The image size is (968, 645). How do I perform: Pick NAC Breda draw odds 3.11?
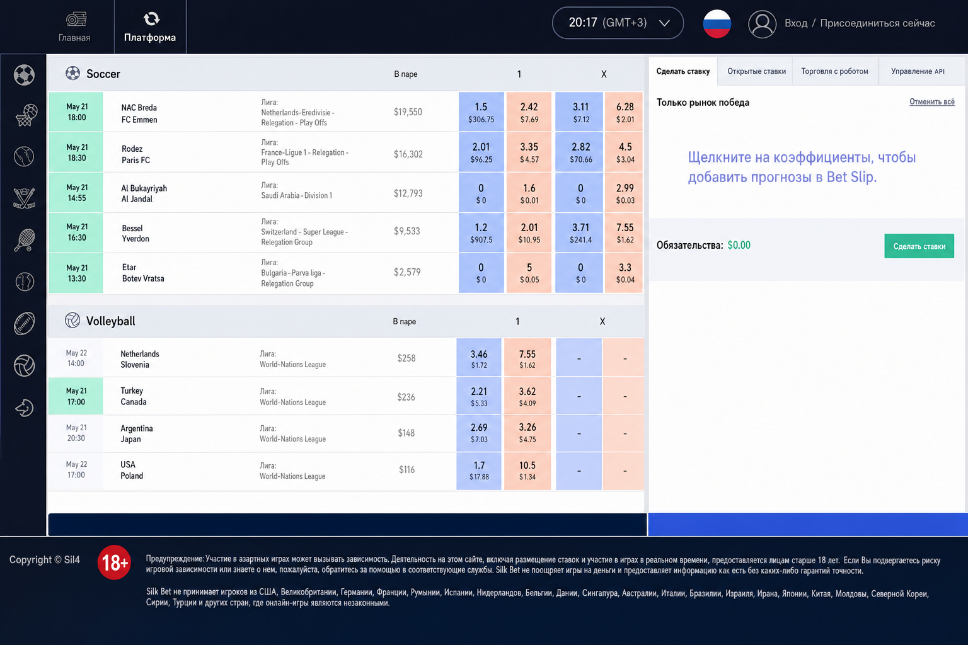580,112
